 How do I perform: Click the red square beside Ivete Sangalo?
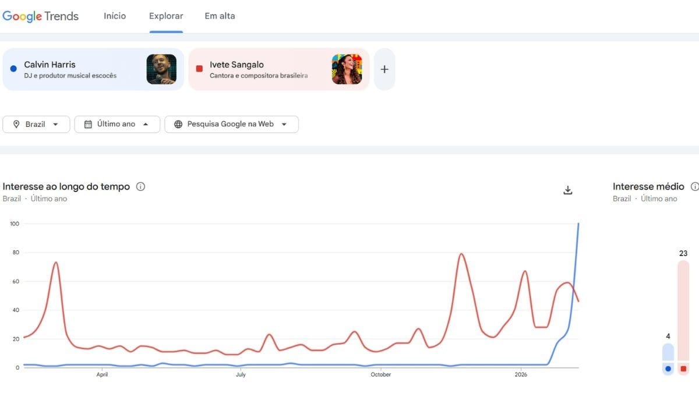coord(199,69)
